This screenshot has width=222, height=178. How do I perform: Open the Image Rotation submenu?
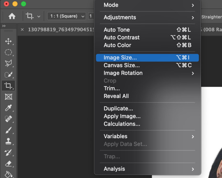(148, 73)
